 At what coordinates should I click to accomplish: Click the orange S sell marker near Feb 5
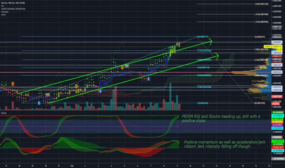(x=122, y=67)
